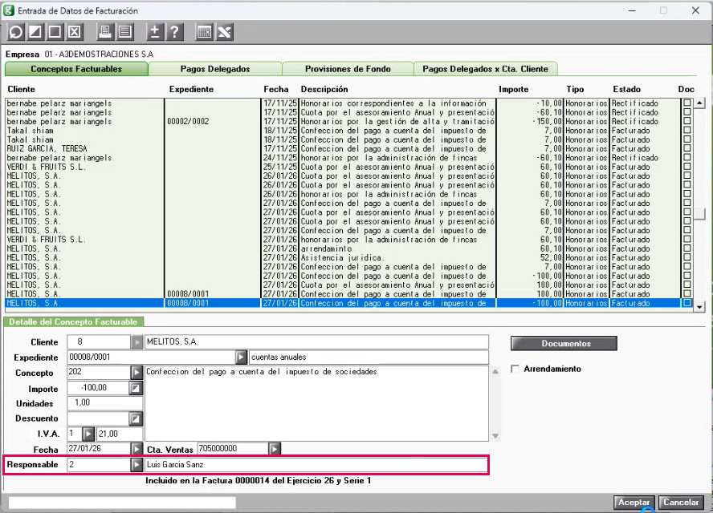Tick the Doc checkbox for RUIZ GARCIA, TERESA
The image size is (713, 513).
tap(687, 148)
